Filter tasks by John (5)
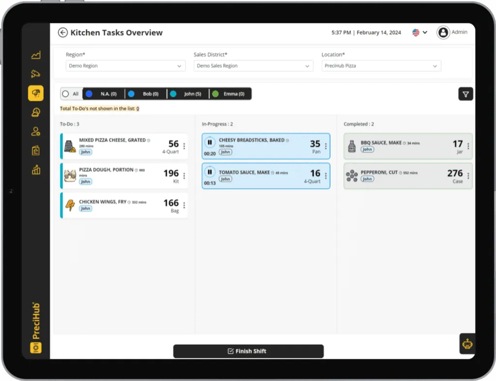496x381 pixels. pyautogui.click(x=188, y=94)
